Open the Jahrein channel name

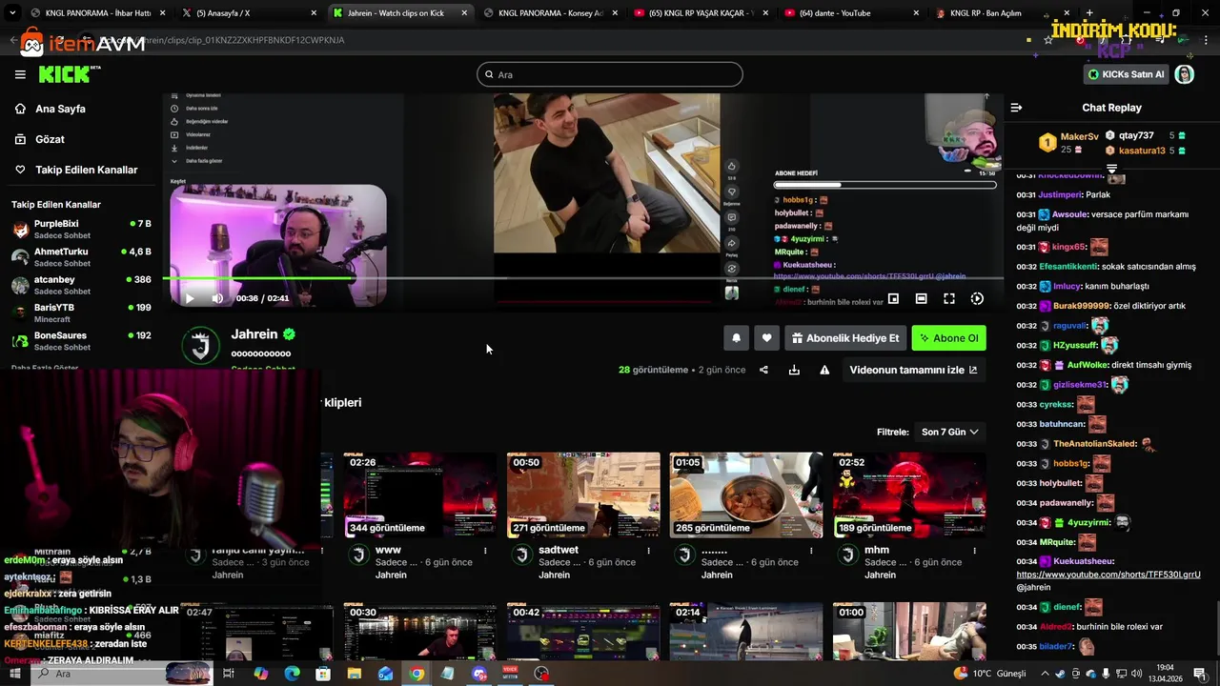[x=254, y=334]
